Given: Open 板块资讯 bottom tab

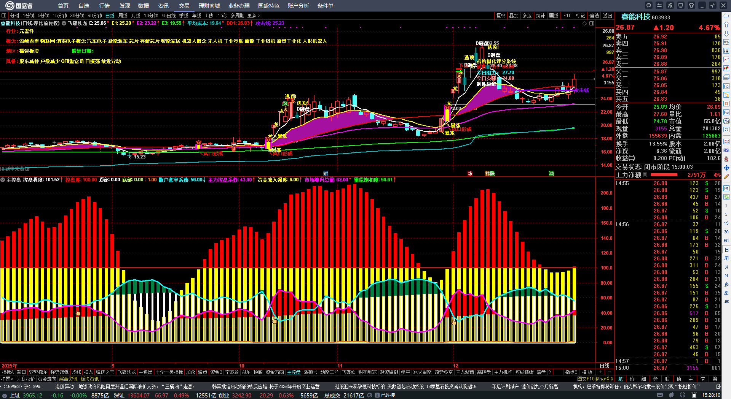Looking at the screenshot, I should point(89,379).
